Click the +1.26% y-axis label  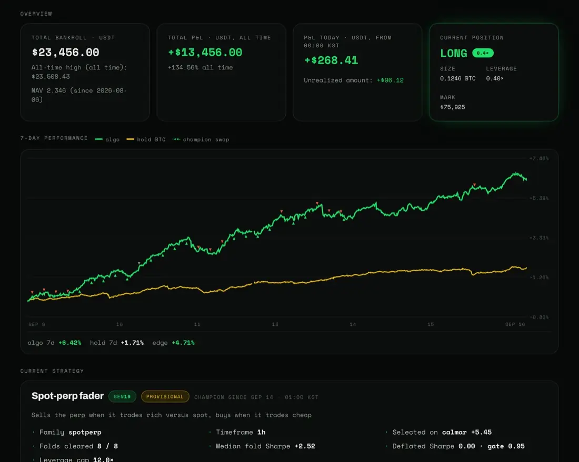539,278
